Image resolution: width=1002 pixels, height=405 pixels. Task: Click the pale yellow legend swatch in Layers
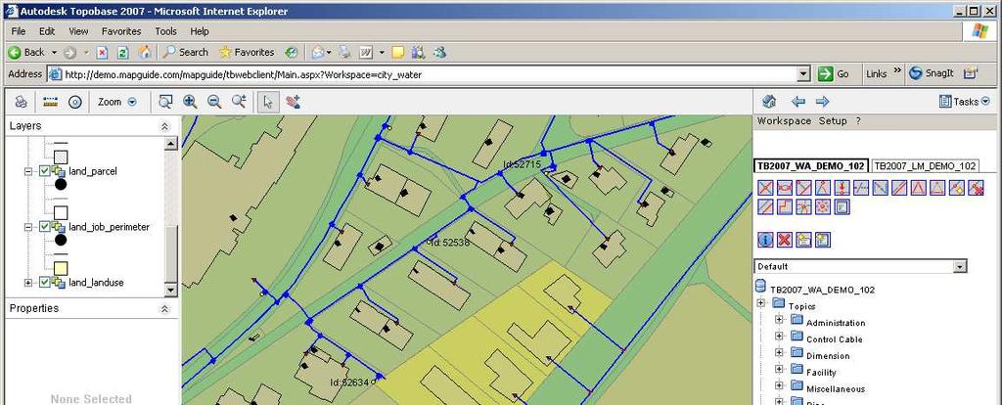point(61,268)
